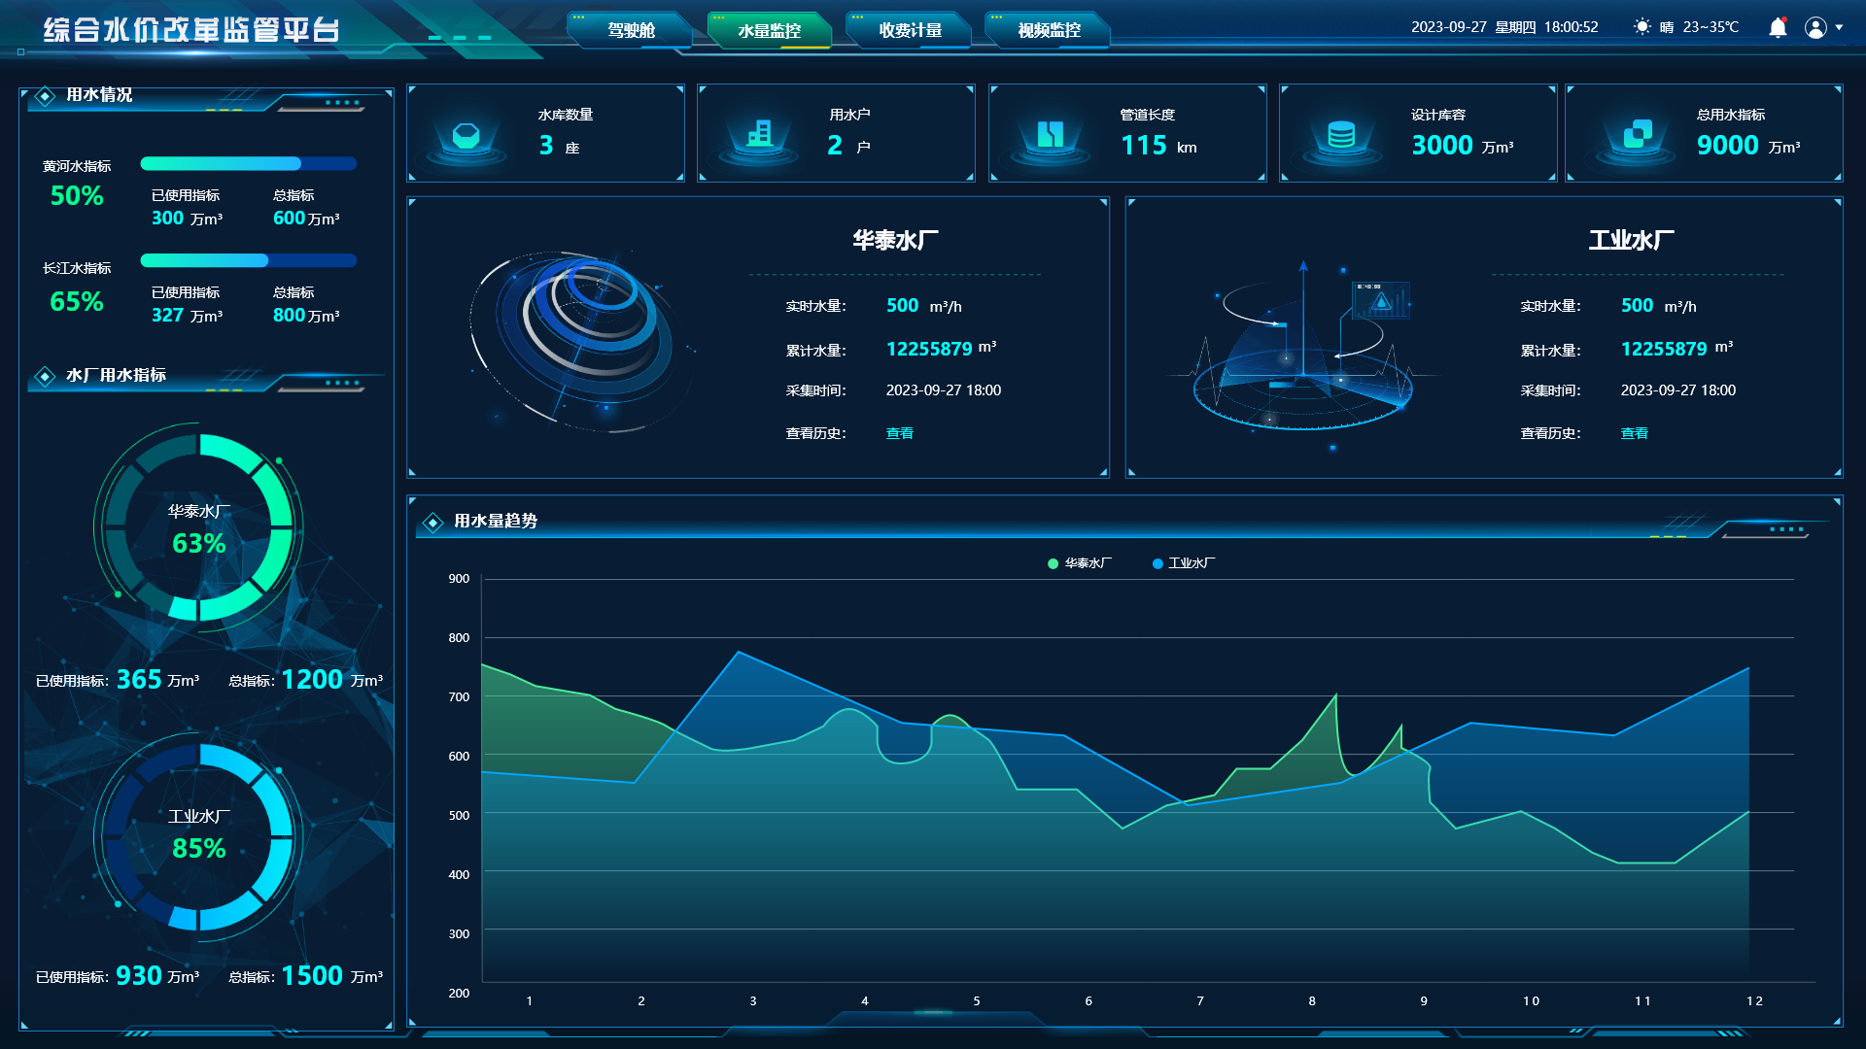Click the sunny weather icon
This screenshot has width=1866, height=1049.
1641,27
